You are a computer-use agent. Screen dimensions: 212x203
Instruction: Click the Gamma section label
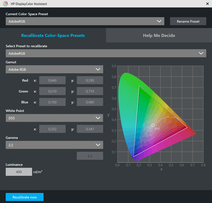pyautogui.click(x=12, y=138)
